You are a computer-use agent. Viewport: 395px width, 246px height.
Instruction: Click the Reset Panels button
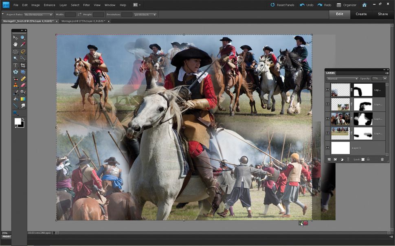pos(282,5)
